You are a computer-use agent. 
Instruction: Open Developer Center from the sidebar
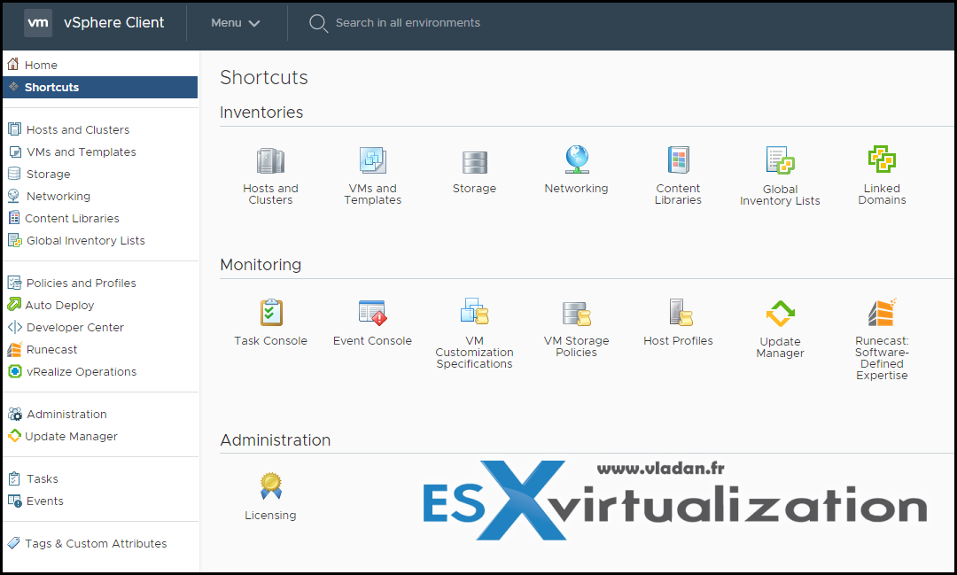74,327
